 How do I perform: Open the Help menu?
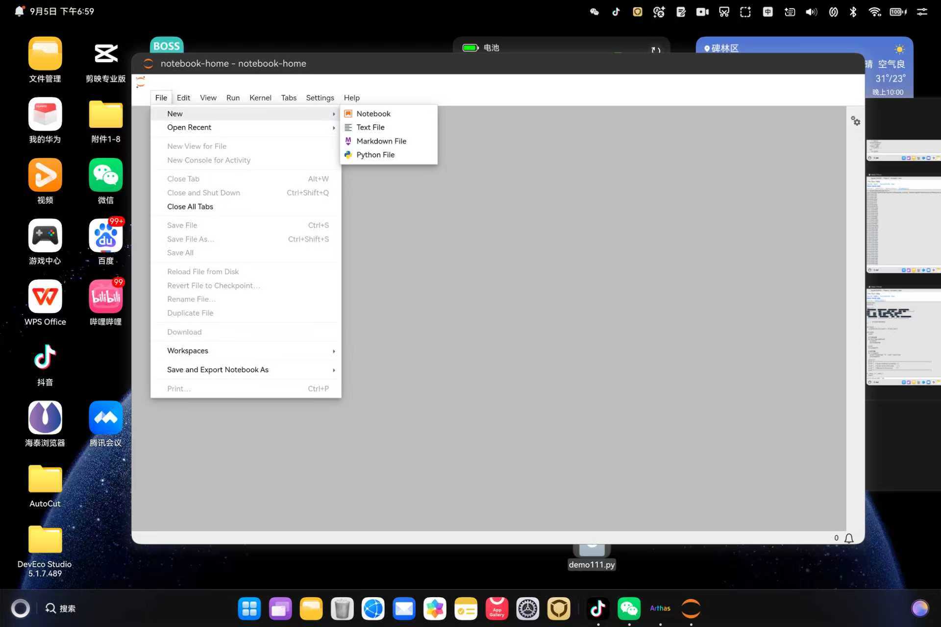(x=351, y=98)
